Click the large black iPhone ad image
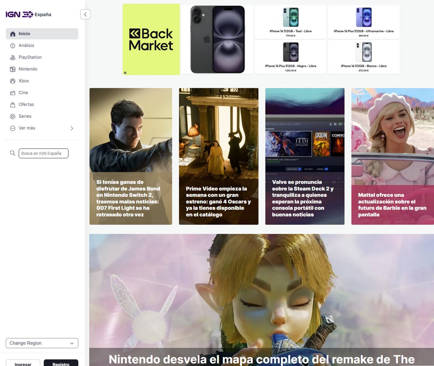434x366 pixels. click(217, 39)
